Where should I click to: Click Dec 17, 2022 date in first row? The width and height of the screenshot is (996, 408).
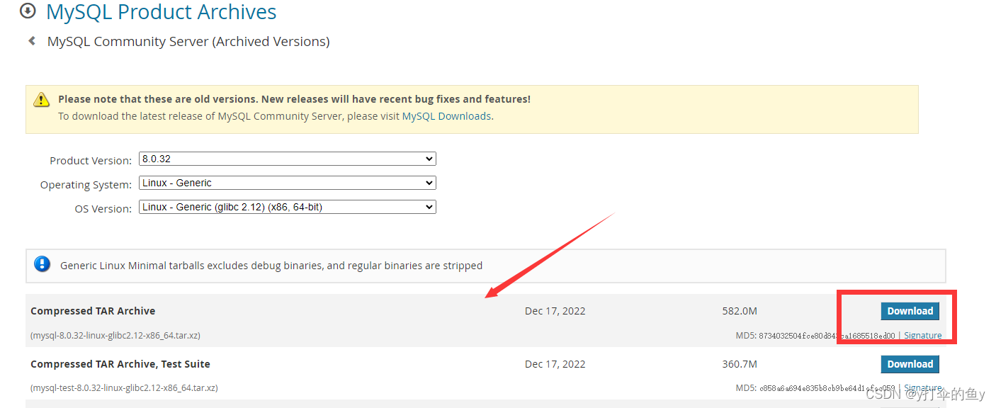point(555,311)
